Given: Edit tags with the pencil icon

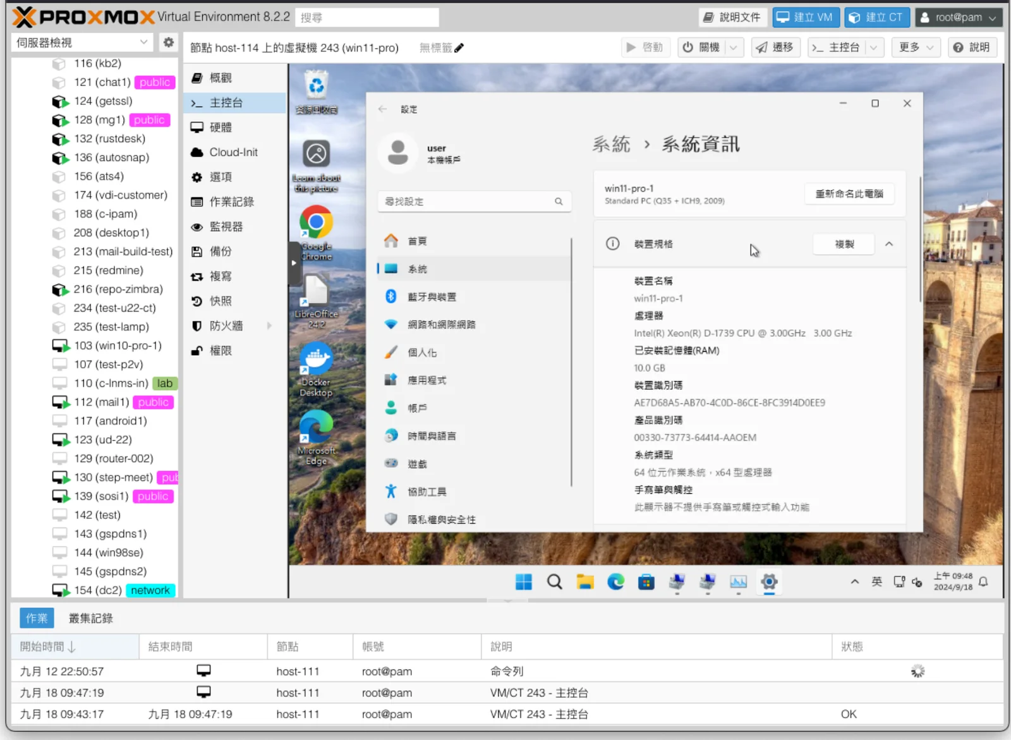Looking at the screenshot, I should 459,47.
